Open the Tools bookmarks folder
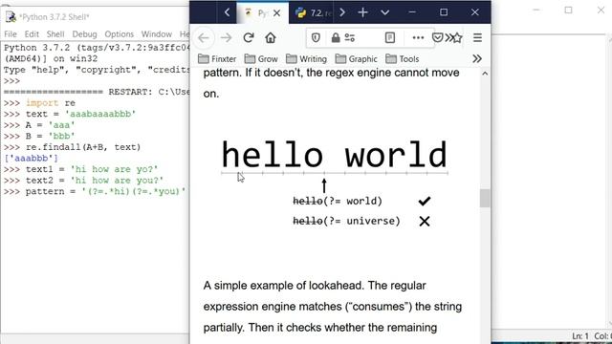612x344 pixels. pyautogui.click(x=402, y=59)
